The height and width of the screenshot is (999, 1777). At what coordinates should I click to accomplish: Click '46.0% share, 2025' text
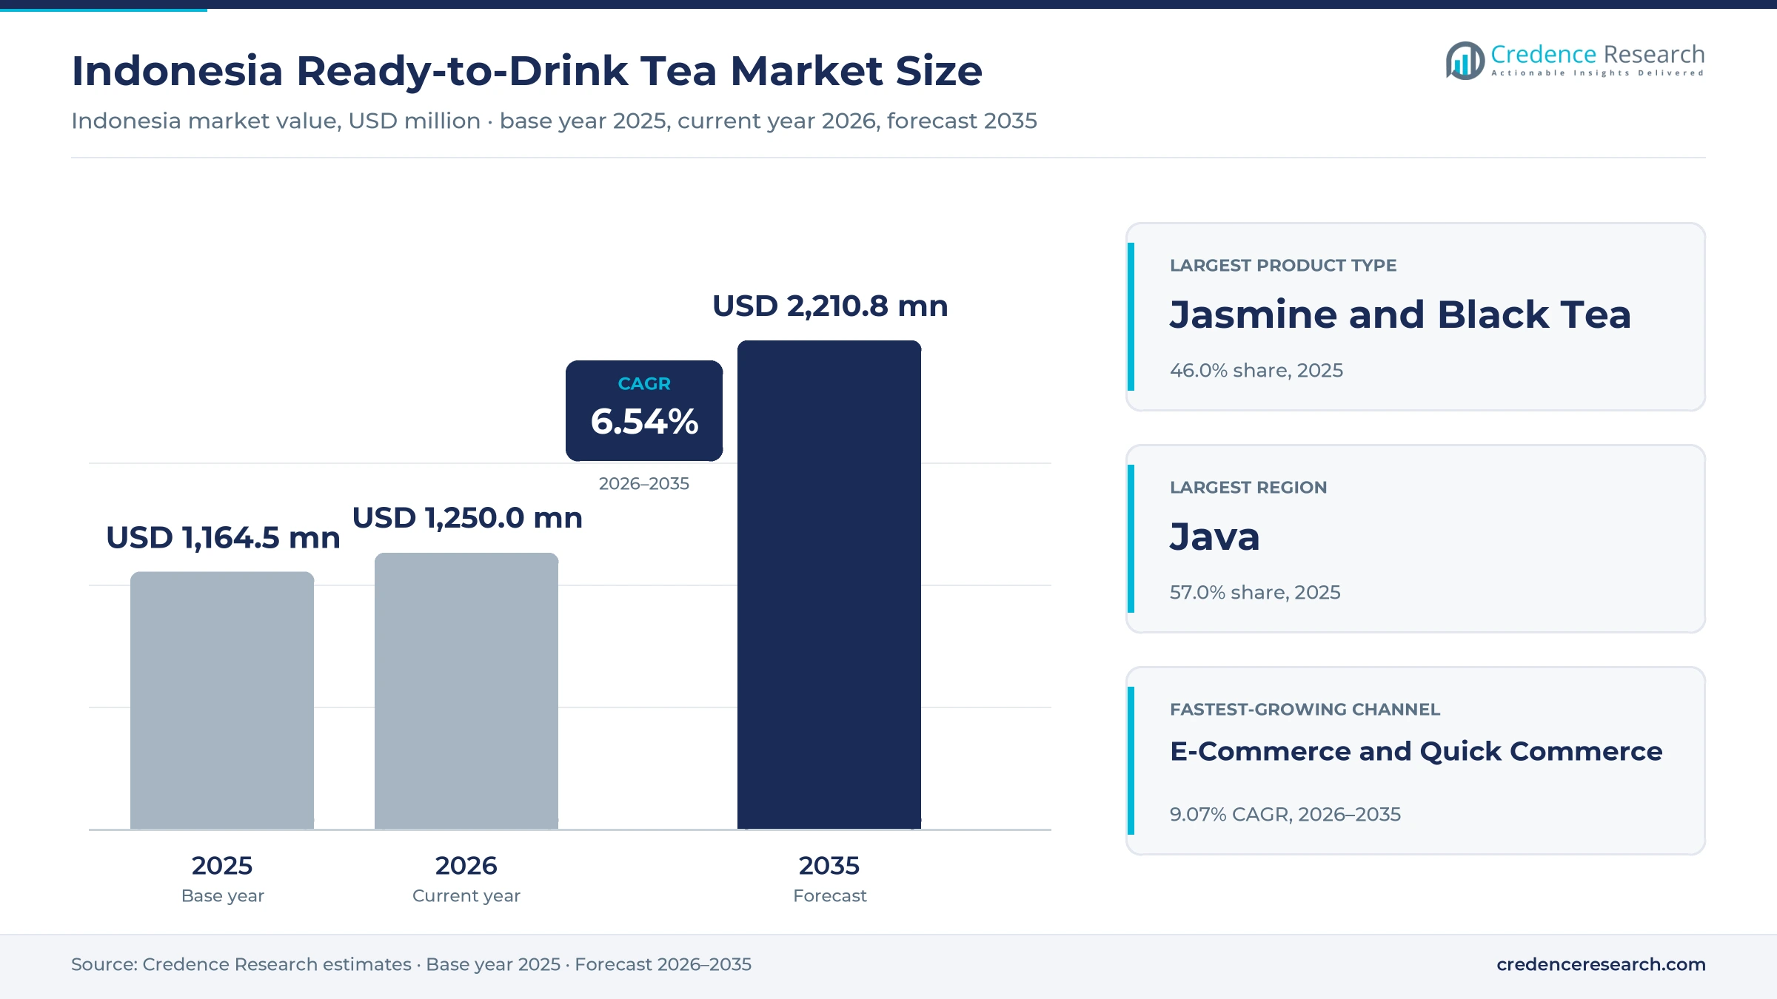(x=1256, y=371)
